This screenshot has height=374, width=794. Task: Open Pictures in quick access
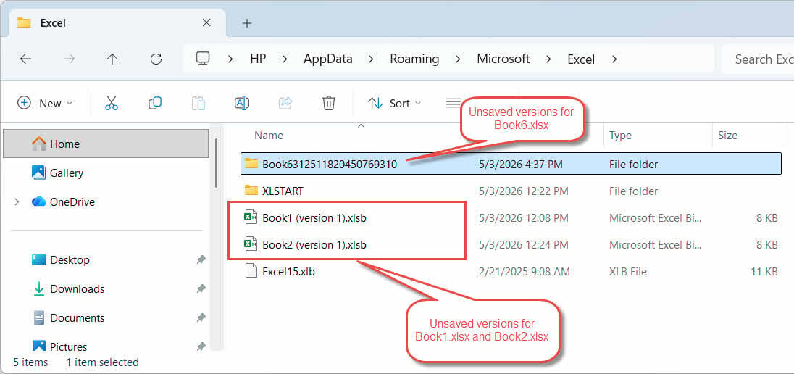coord(68,346)
